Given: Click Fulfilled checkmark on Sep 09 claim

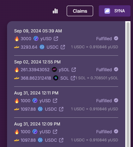Looking at the screenshot, I should pyautogui.click(x=116, y=38).
